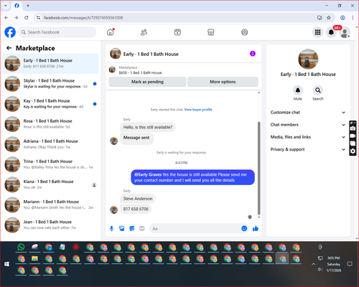The height and width of the screenshot is (287, 359).
Task: Open the Home feed icon
Action: tap(111, 32)
